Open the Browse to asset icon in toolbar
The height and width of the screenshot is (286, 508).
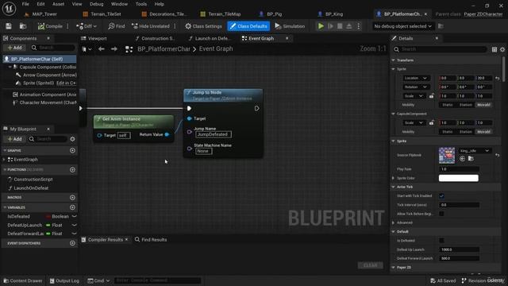pos(23,26)
